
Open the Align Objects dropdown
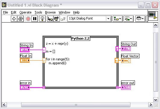pyautogui.click(x=117, y=19)
